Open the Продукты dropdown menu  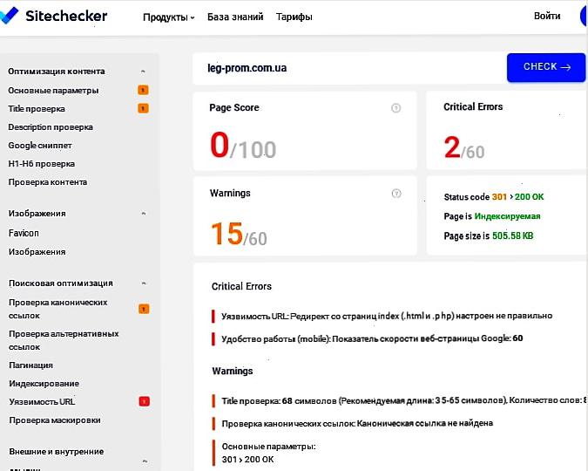point(169,17)
